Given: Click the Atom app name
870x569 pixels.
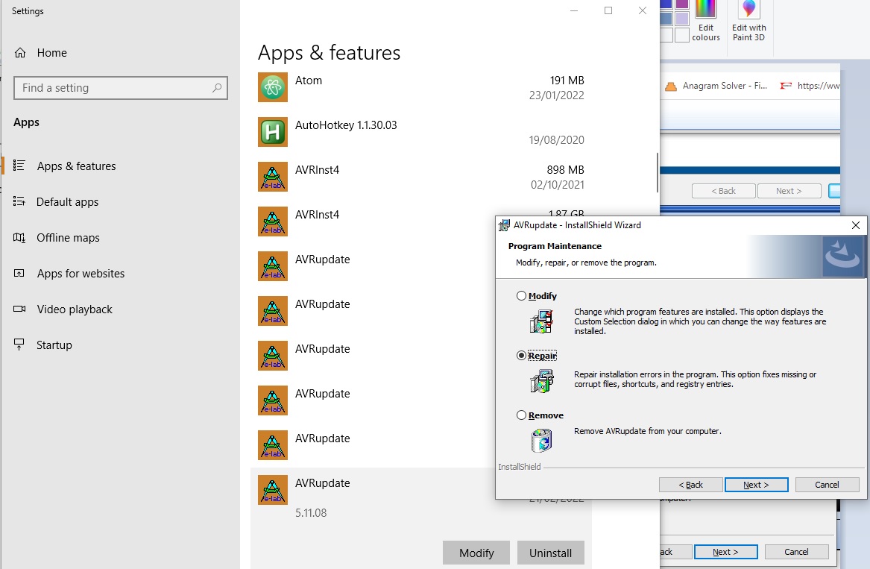Looking at the screenshot, I should click(x=309, y=81).
